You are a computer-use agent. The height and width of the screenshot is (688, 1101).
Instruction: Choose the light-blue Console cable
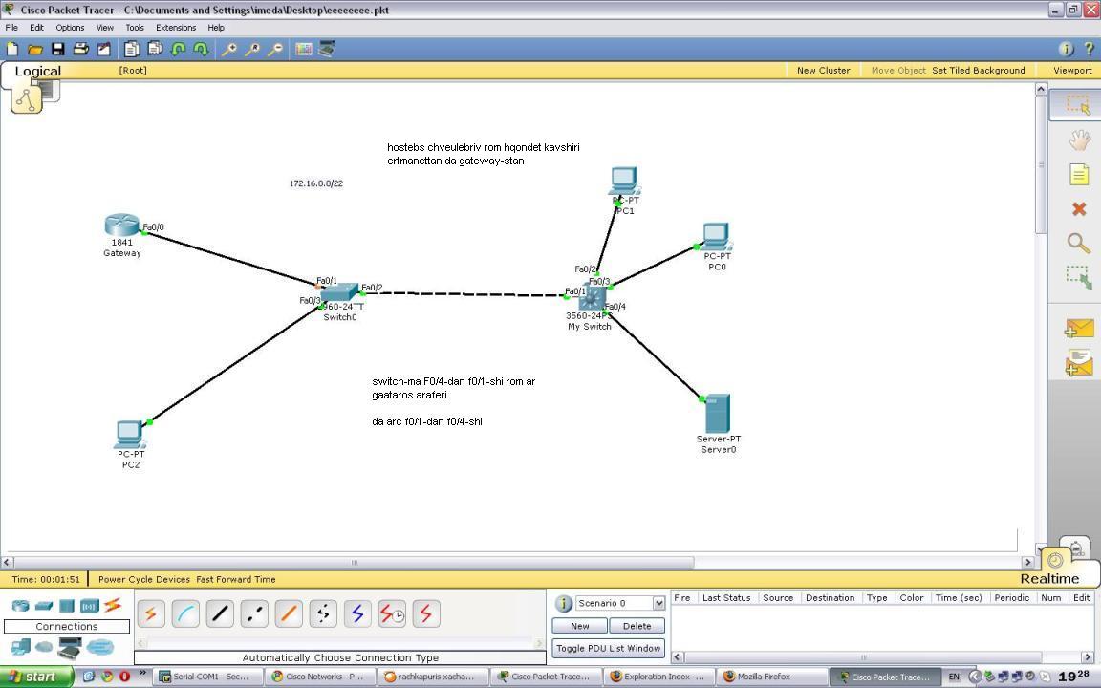(x=185, y=613)
